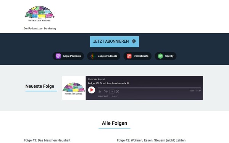Rewind the episode with skip-back icon
The width and height of the screenshot is (229, 143).
(x=106, y=92)
